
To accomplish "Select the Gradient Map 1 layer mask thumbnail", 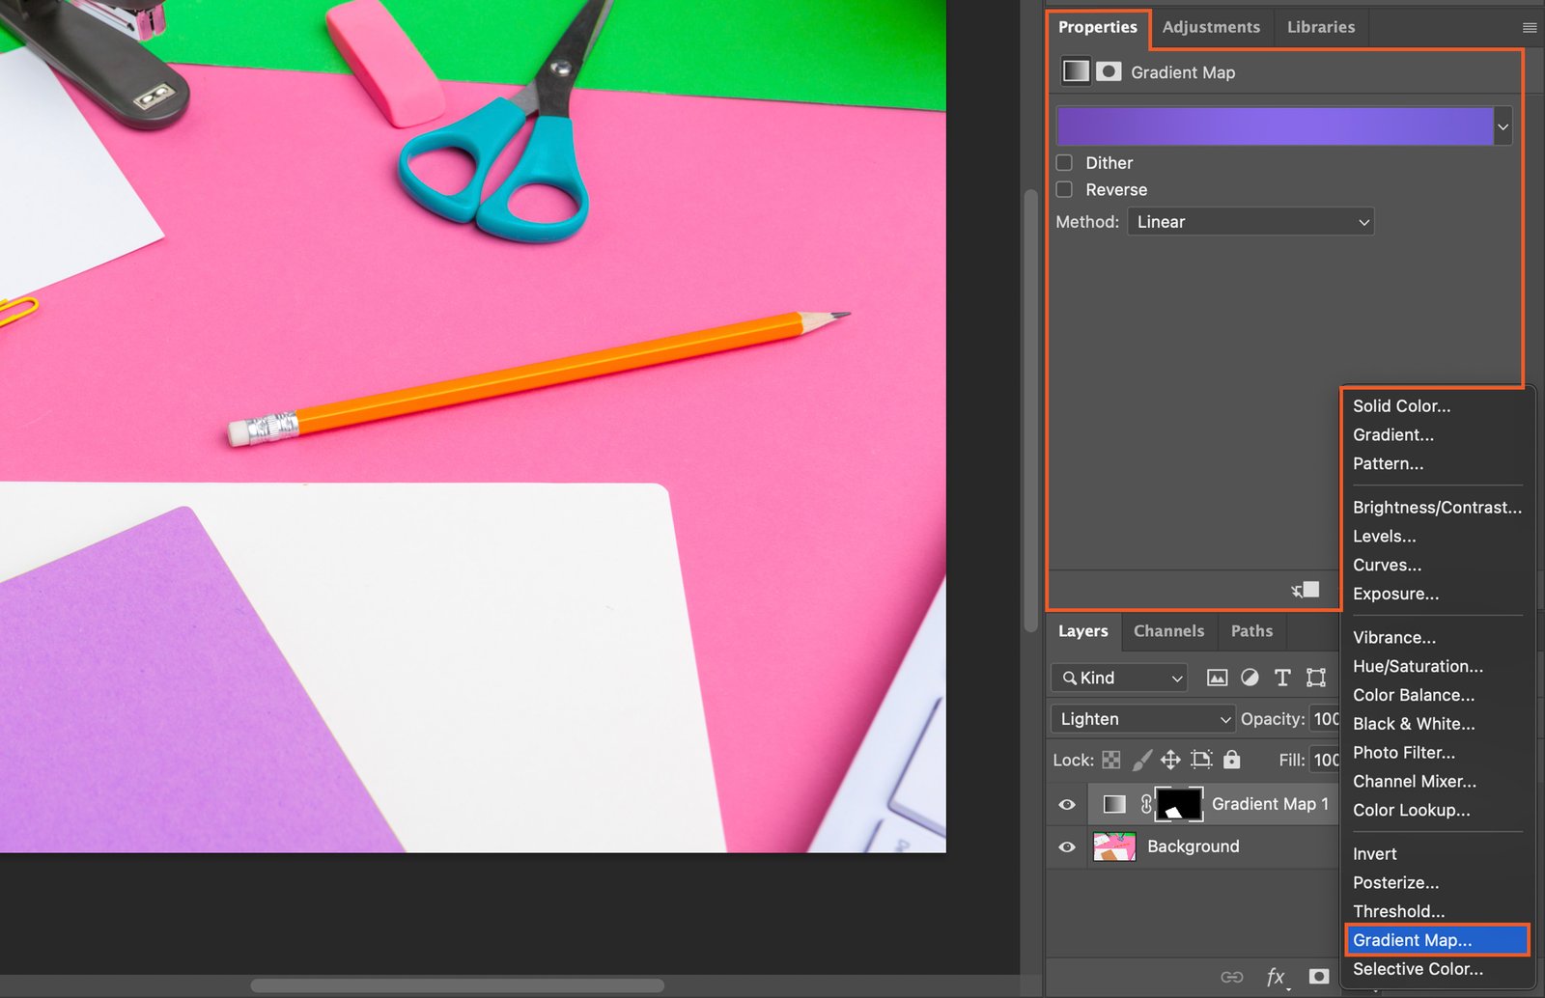I will pos(1178,805).
